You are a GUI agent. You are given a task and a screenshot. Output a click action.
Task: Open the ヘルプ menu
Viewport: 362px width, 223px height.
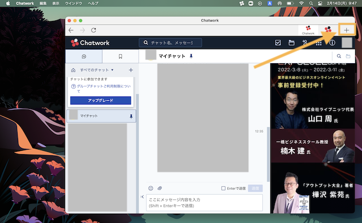[93, 3]
